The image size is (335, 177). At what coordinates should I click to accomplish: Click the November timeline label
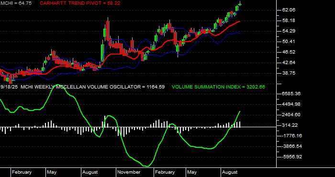[x=129, y=172]
